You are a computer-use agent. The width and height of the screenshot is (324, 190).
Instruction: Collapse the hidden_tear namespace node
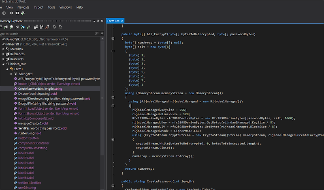[3, 64]
